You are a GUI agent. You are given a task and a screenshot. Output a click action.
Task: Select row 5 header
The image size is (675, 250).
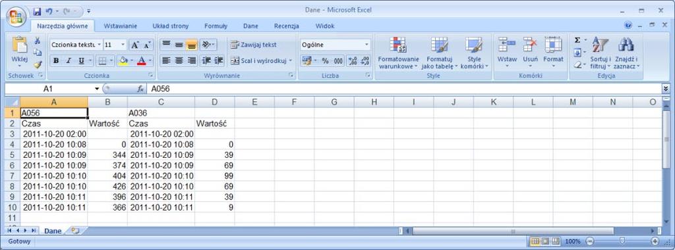tap(12, 155)
